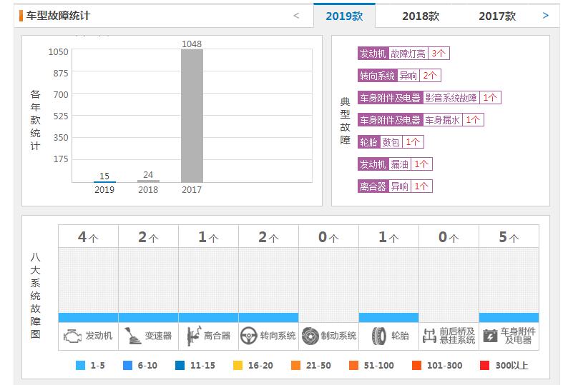The height and width of the screenshot is (385, 563).
Task: Click the 车型故障统计 section heading
Action: tap(58, 16)
